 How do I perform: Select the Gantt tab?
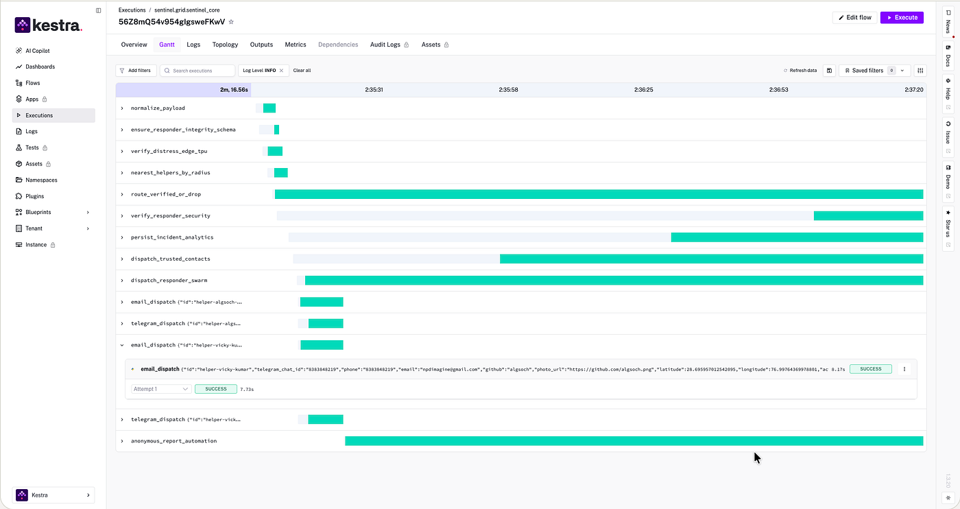[x=167, y=45]
